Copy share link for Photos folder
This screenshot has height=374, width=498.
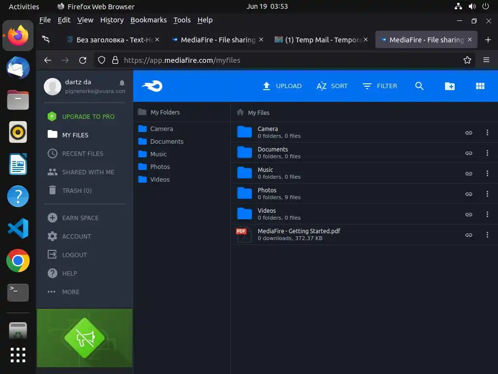[x=468, y=194]
